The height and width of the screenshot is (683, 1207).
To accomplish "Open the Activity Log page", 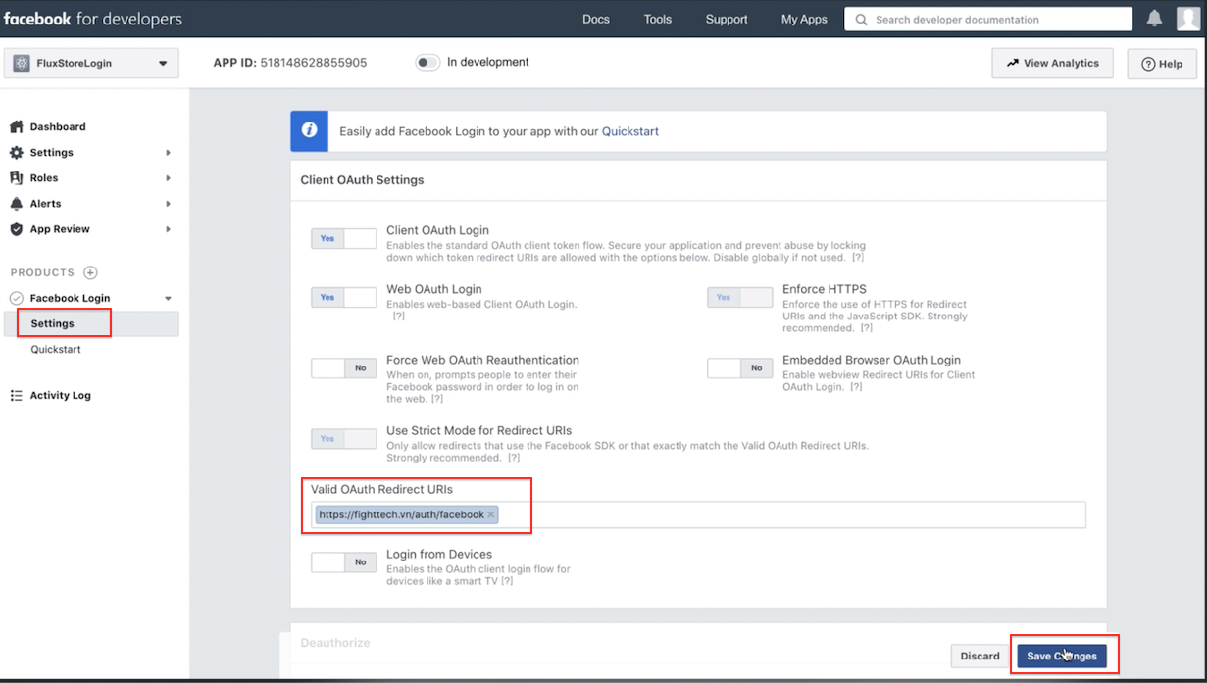I will tap(60, 395).
